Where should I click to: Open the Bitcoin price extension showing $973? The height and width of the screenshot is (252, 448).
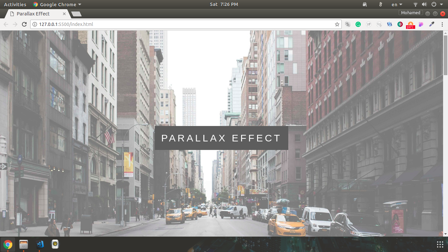click(x=411, y=25)
